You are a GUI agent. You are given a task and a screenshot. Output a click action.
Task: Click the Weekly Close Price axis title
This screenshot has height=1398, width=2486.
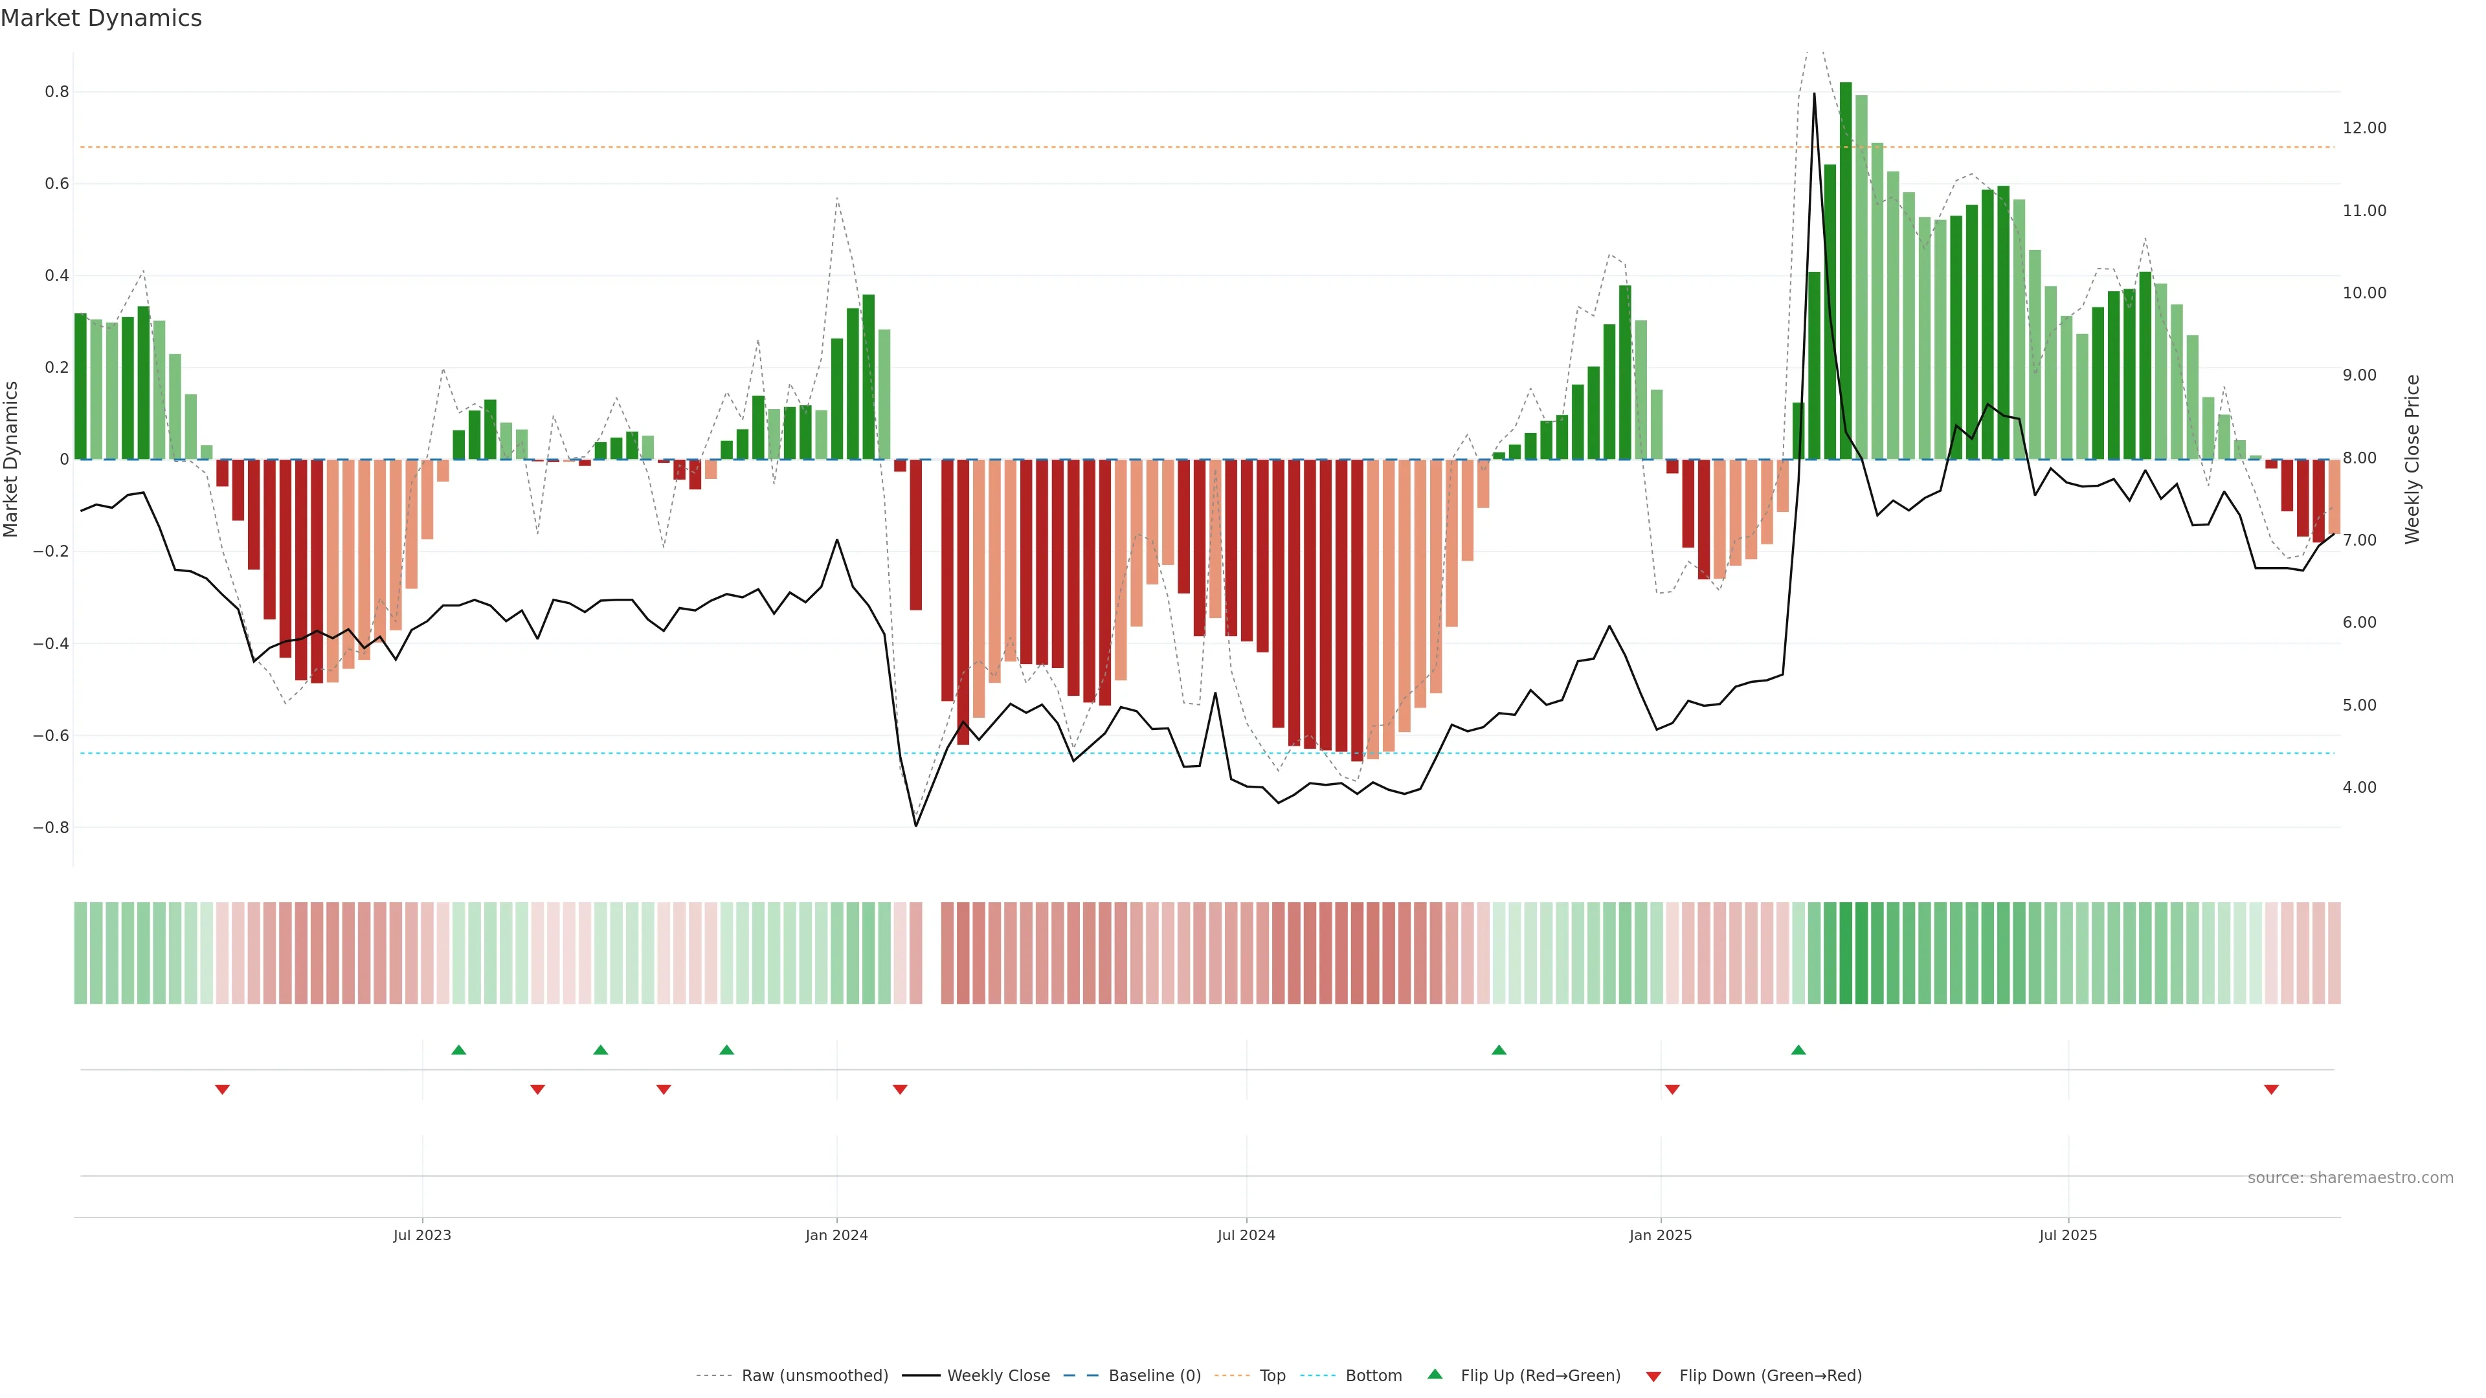pos(2412,460)
